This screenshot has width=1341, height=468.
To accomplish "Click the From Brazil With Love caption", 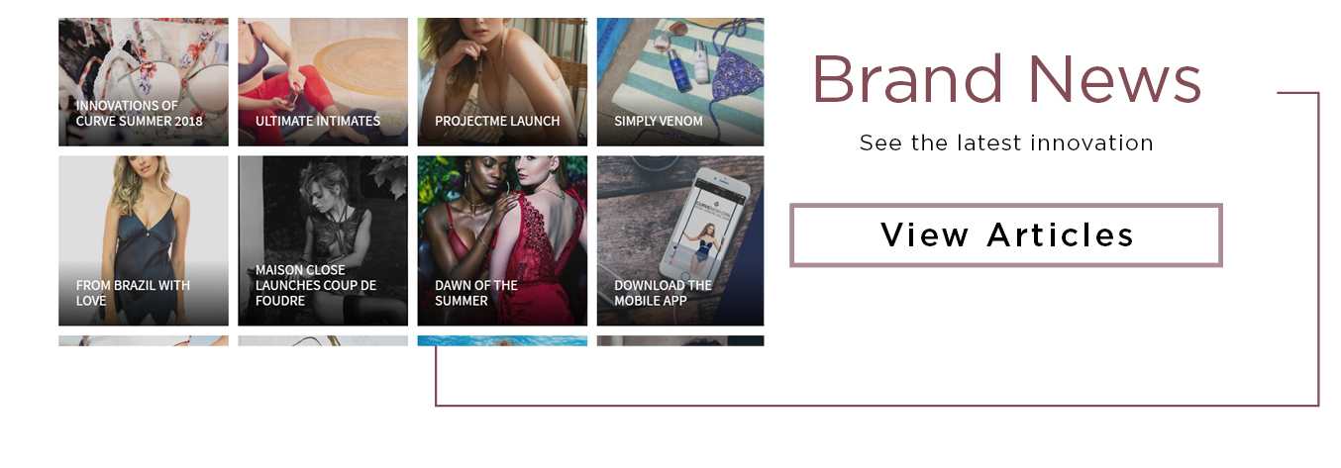I will (x=133, y=293).
